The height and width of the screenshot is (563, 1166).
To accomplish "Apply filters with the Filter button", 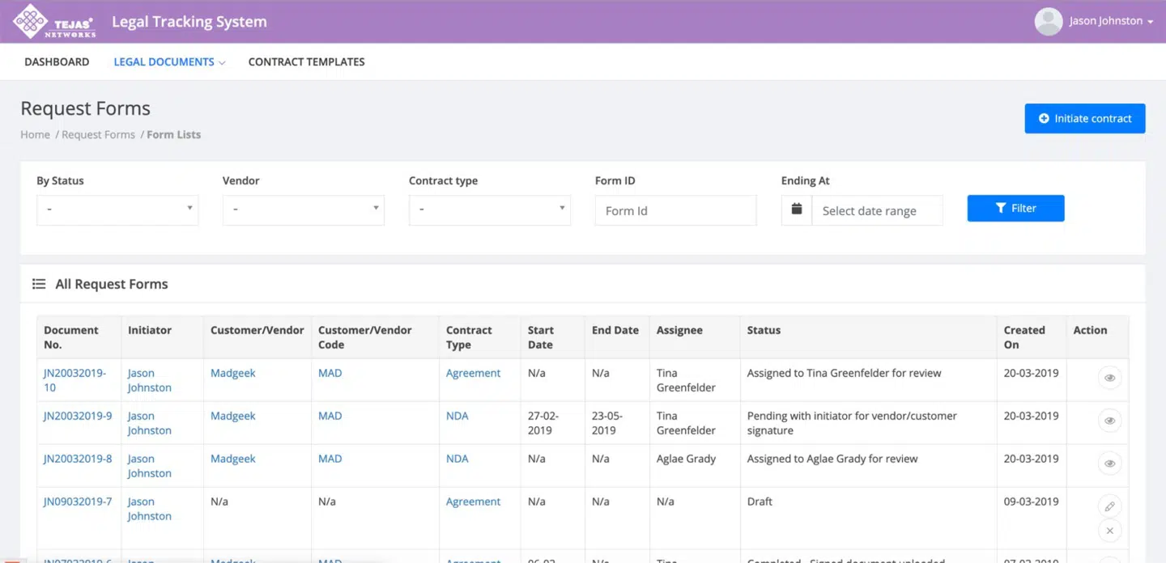I will click(1015, 208).
